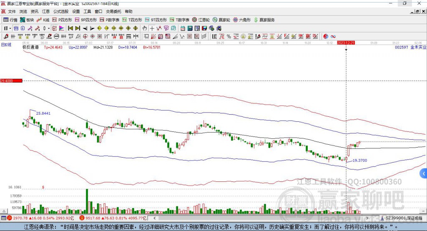Click the 日K线 period label

click(6, 45)
